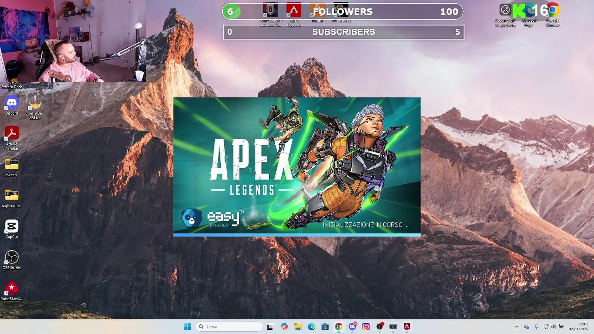This screenshot has height=334, width=594.
Task: Open Copilot from the taskbar
Action: pyautogui.click(x=284, y=327)
